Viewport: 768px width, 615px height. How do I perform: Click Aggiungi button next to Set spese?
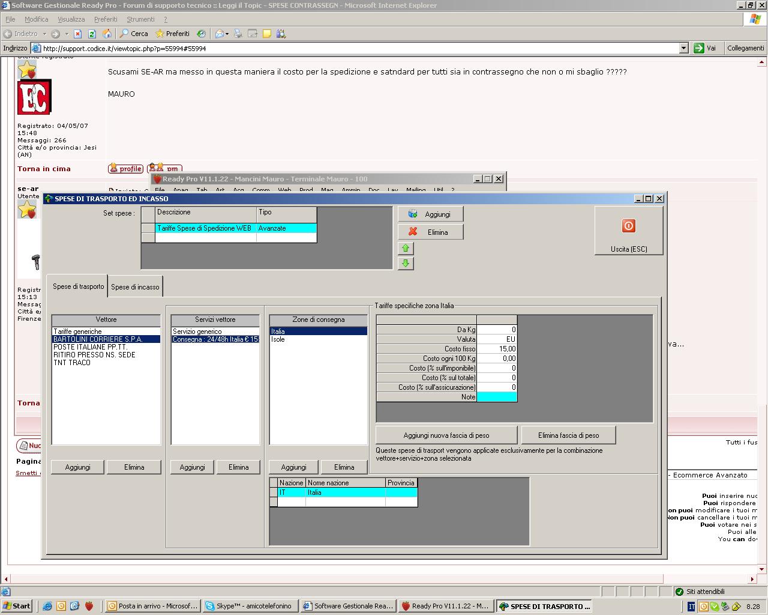431,214
